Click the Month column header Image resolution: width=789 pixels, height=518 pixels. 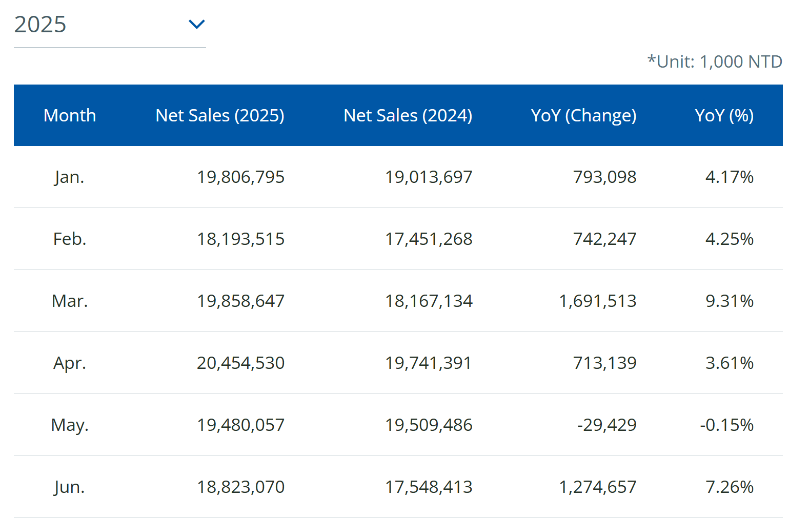pos(70,115)
